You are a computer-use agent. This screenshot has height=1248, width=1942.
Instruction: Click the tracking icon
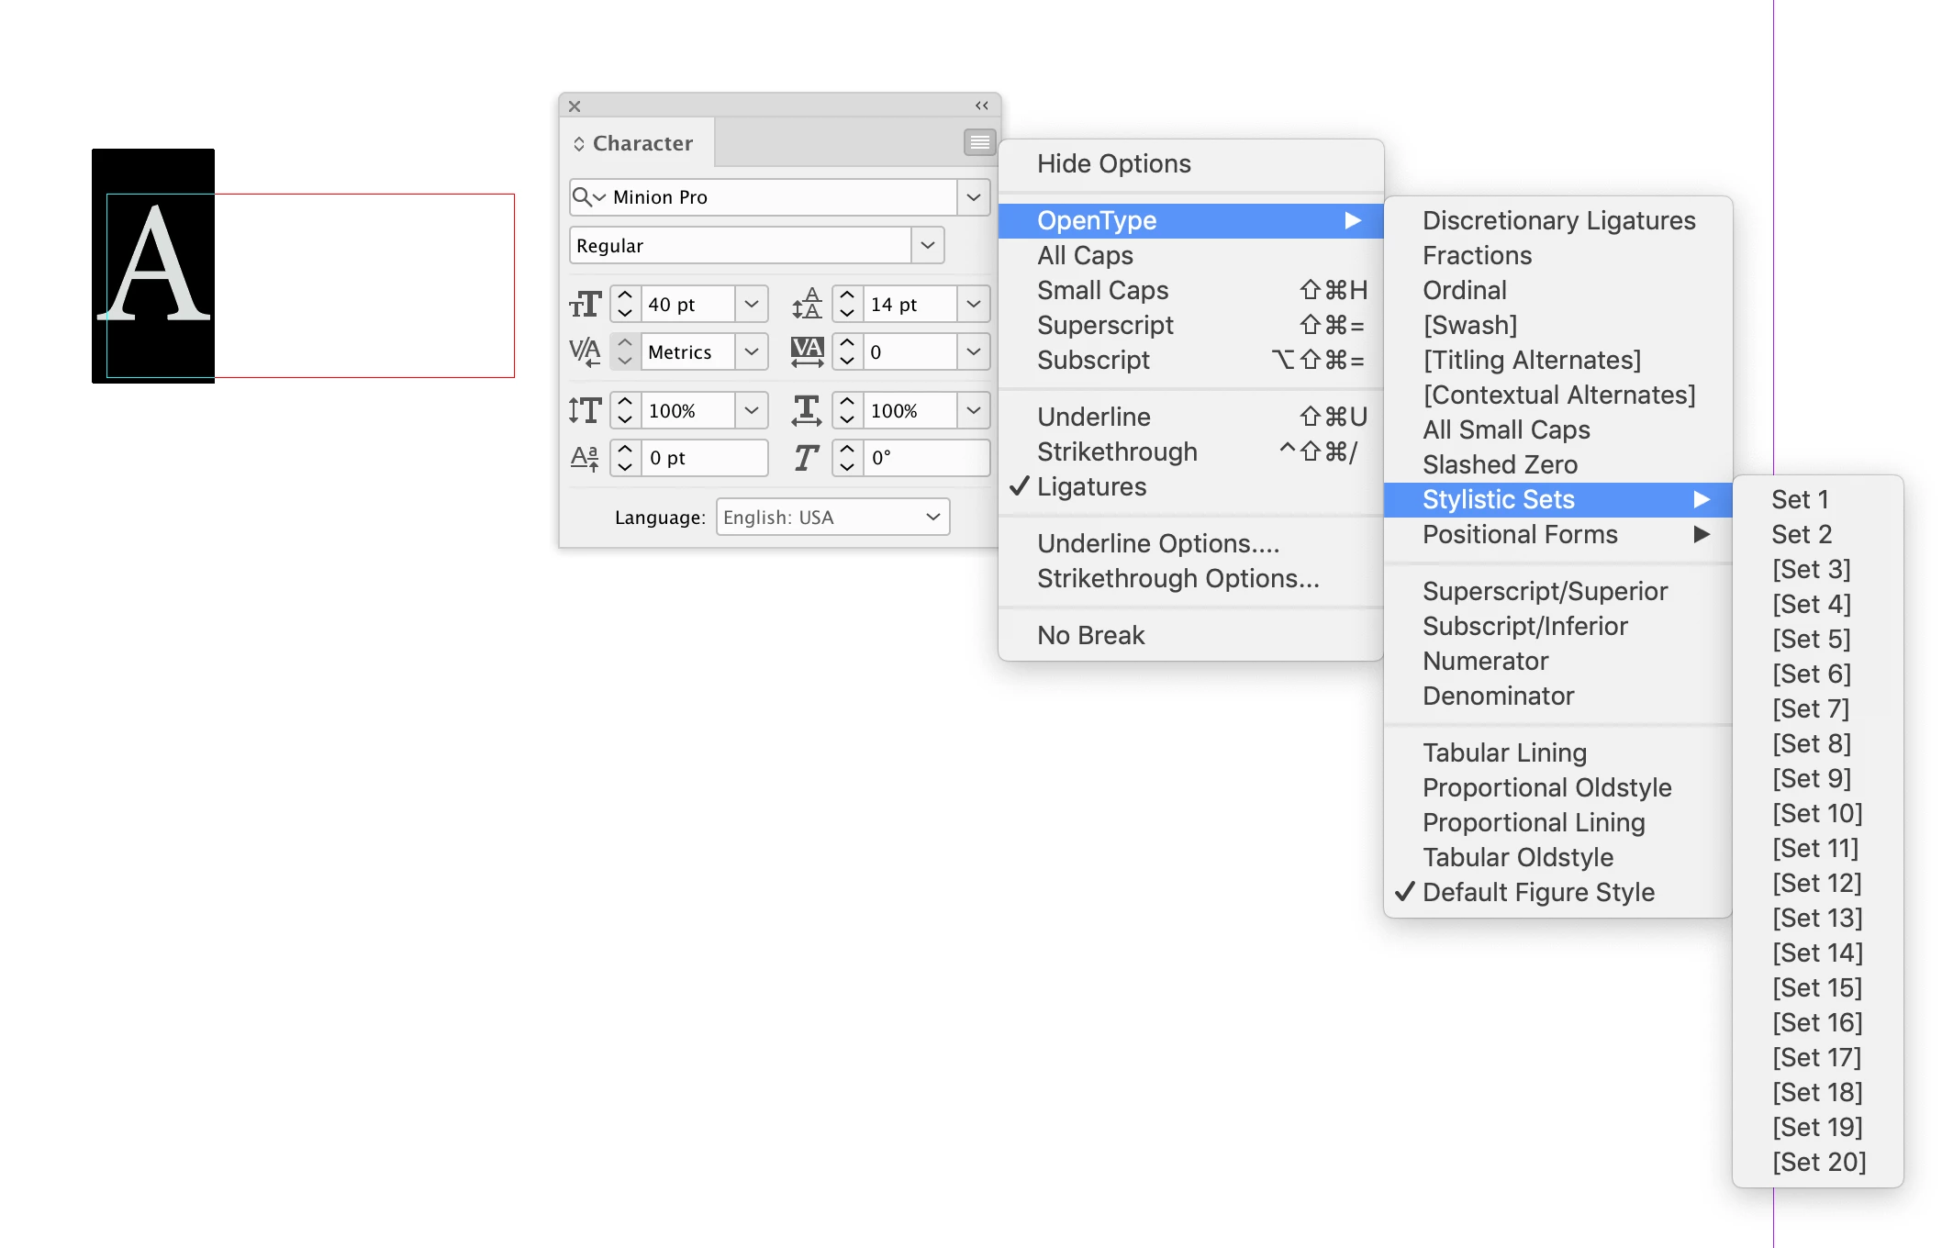click(807, 351)
